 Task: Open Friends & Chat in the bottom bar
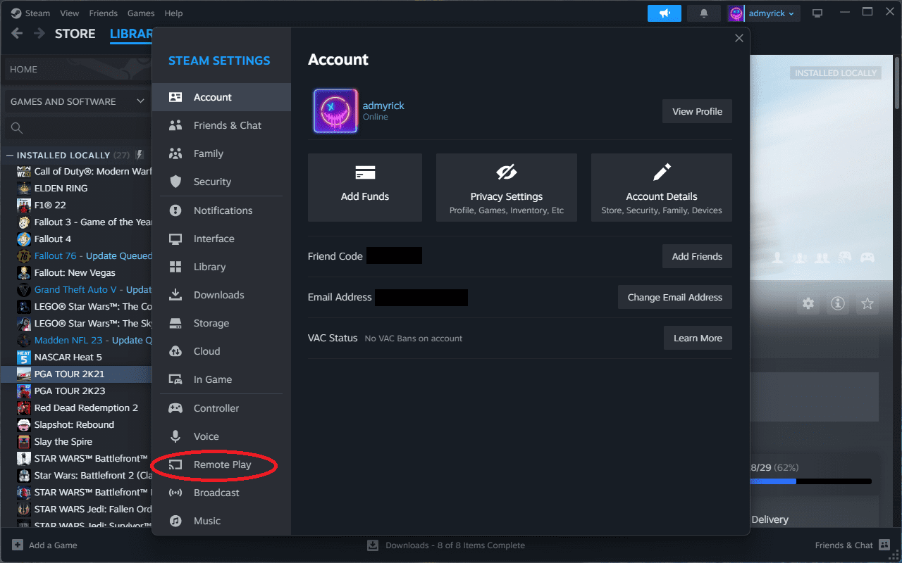coord(852,545)
